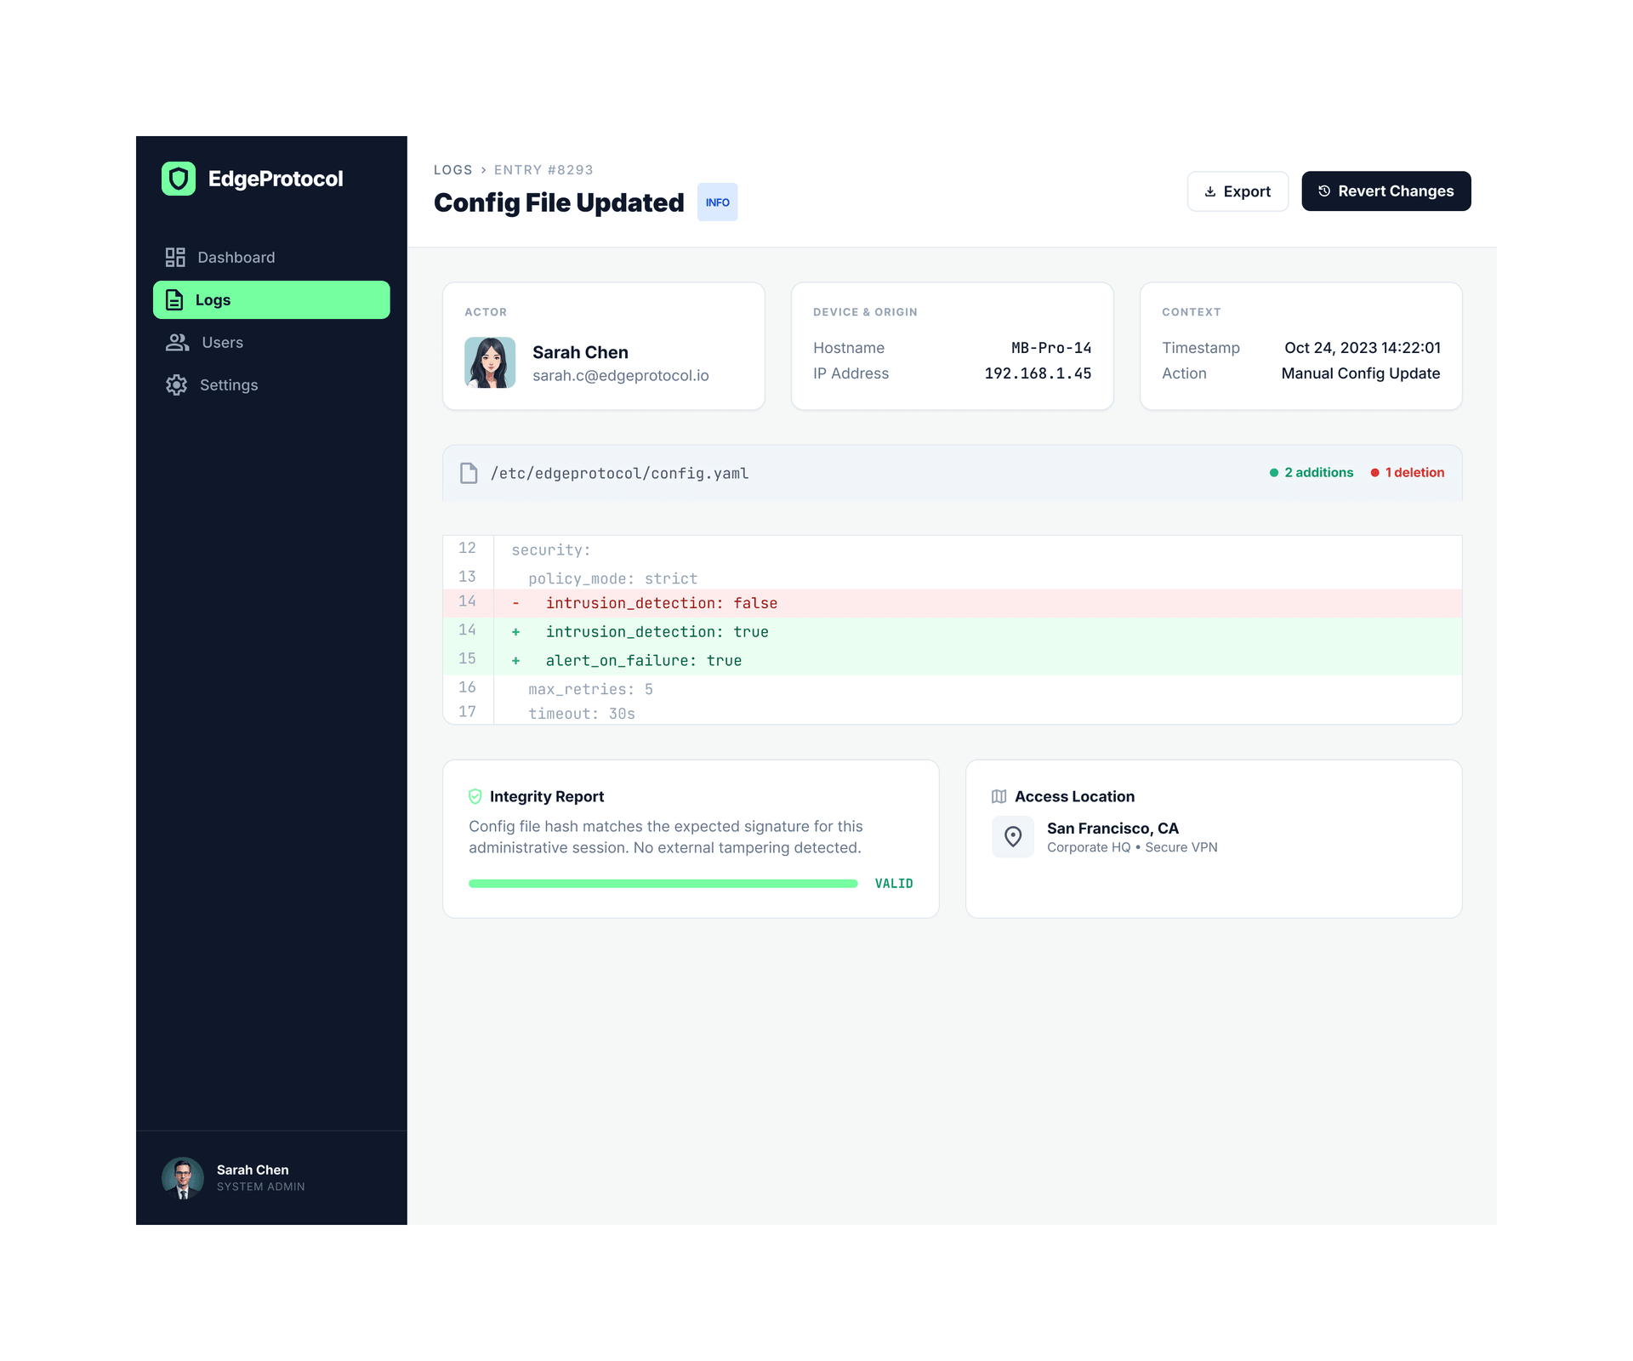This screenshot has height=1361, width=1633.
Task: Click the location pin for San Francisco
Action: click(x=1013, y=837)
